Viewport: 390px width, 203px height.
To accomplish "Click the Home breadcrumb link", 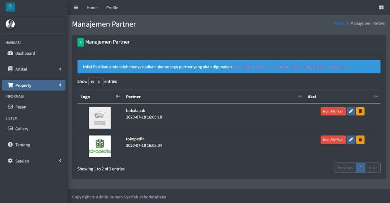I will (339, 23).
